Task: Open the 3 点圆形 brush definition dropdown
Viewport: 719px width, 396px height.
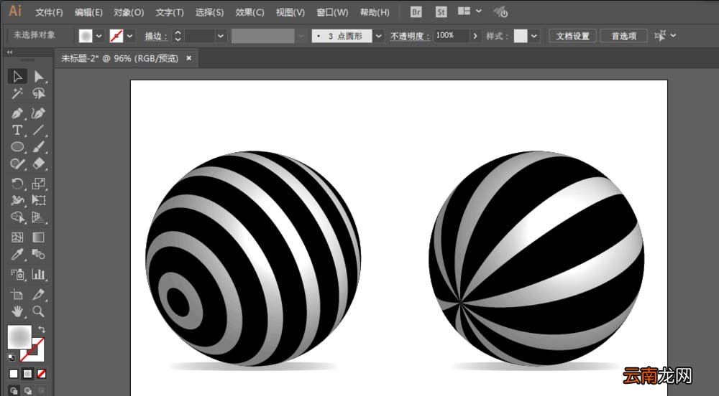Action: click(378, 36)
